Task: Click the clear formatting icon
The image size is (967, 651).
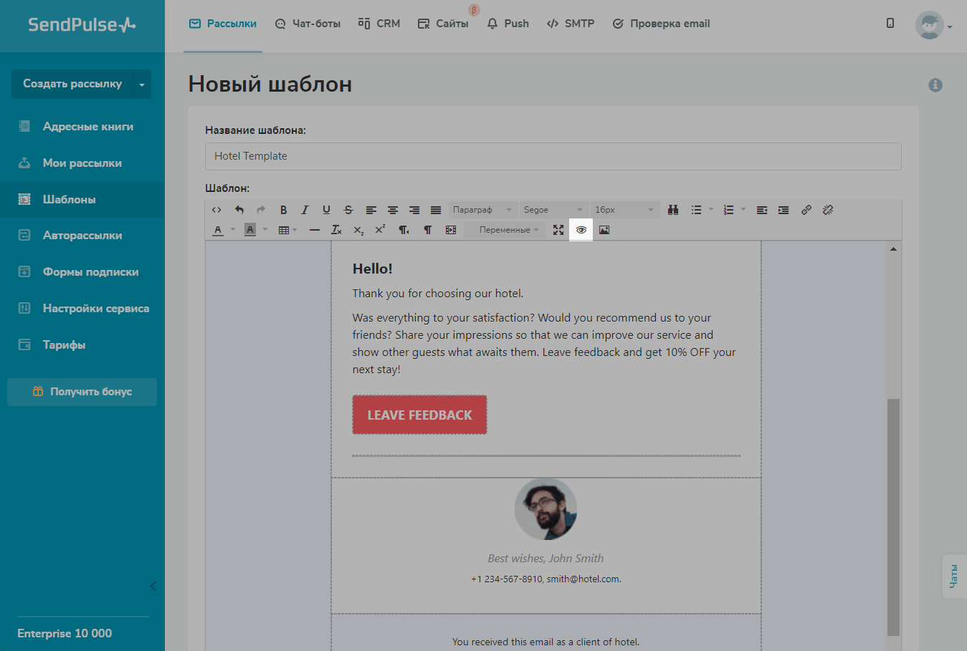Action: point(336,230)
